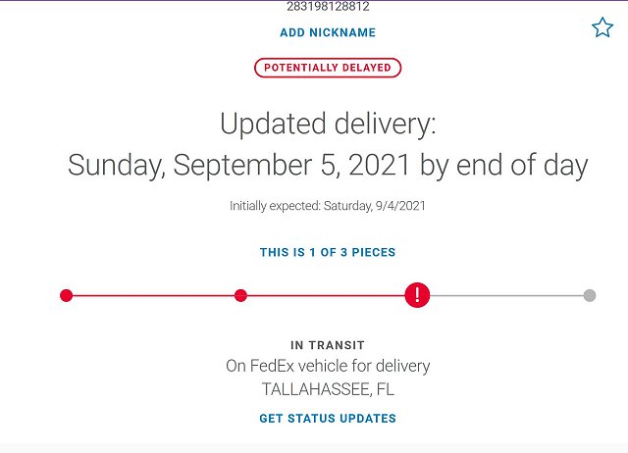Click GET STATUS UPDATES
Viewport: 628px width, 453px height.
tap(328, 418)
